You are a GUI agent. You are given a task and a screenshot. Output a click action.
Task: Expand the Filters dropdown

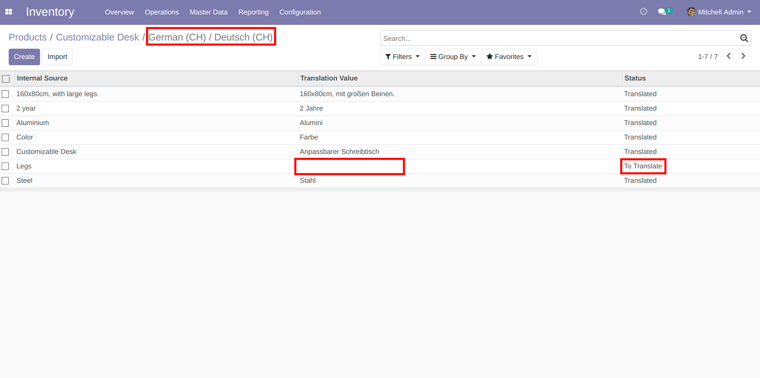402,57
